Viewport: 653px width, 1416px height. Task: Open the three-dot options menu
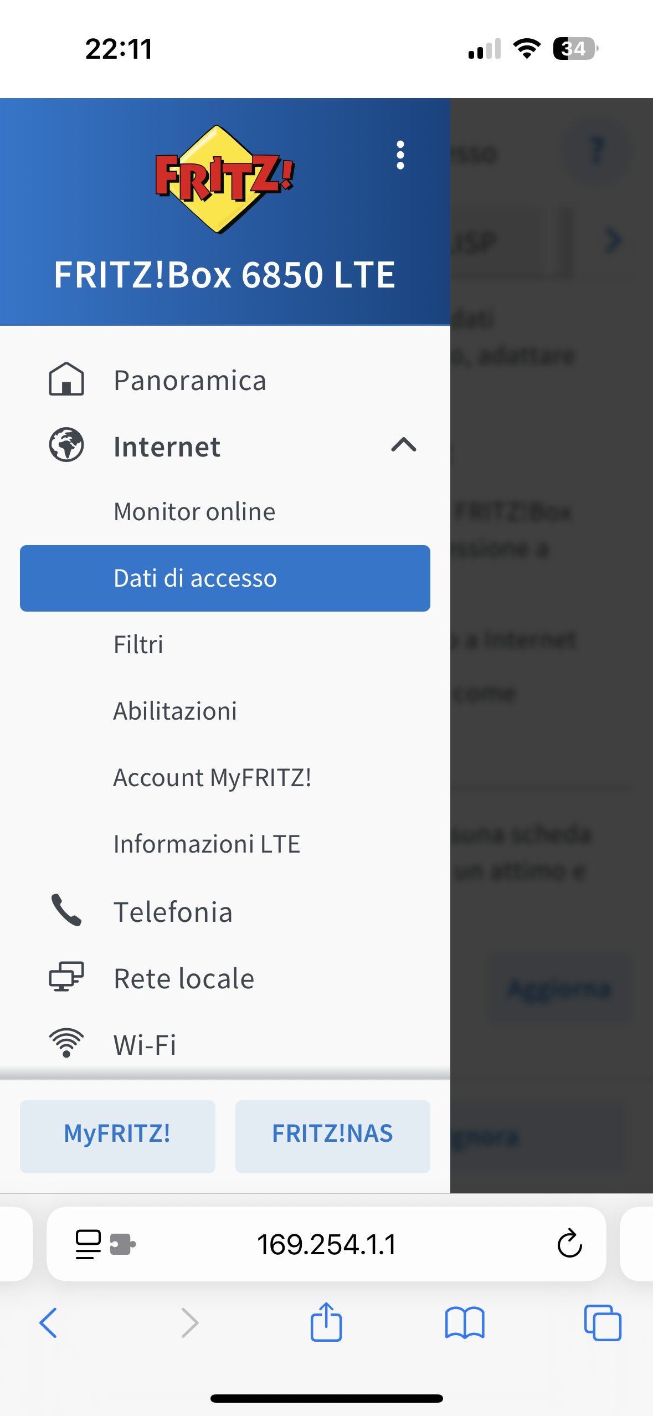(400, 155)
